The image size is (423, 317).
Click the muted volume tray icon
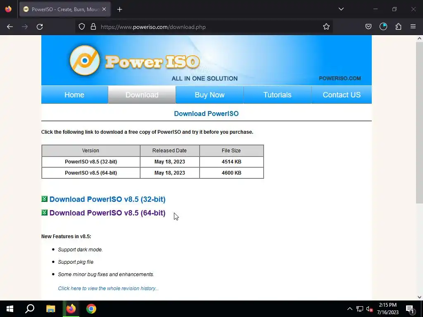click(x=370, y=309)
